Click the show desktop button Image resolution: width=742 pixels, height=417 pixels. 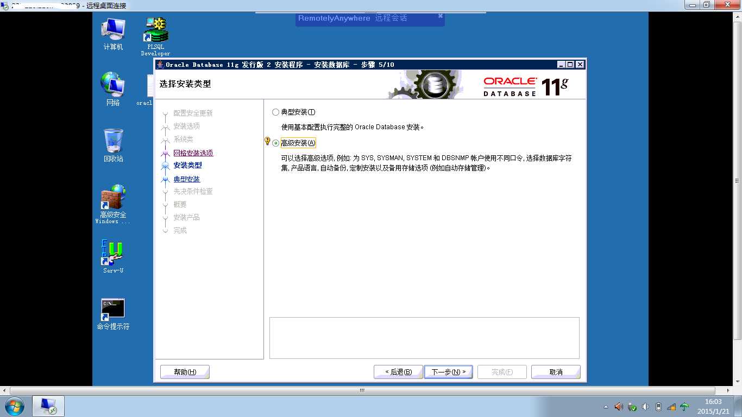tap(738, 406)
